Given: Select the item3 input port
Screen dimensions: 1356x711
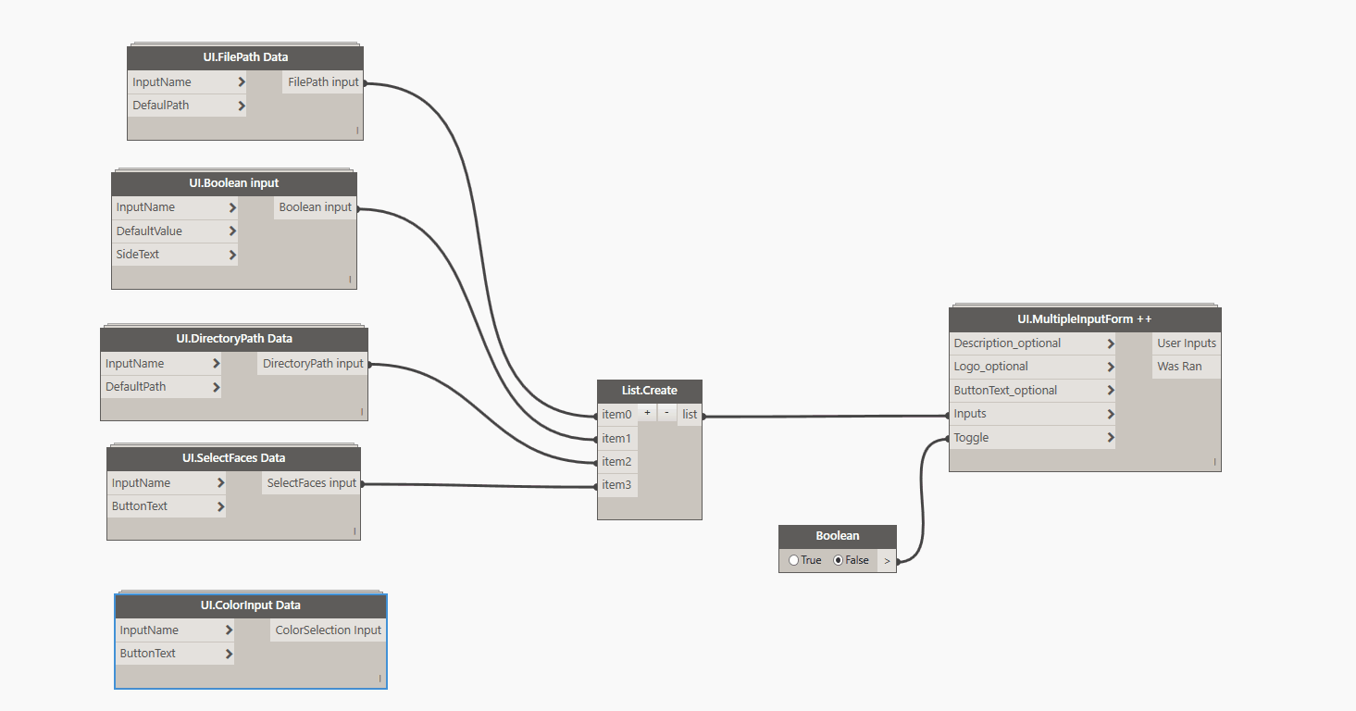Looking at the screenshot, I should click(616, 485).
